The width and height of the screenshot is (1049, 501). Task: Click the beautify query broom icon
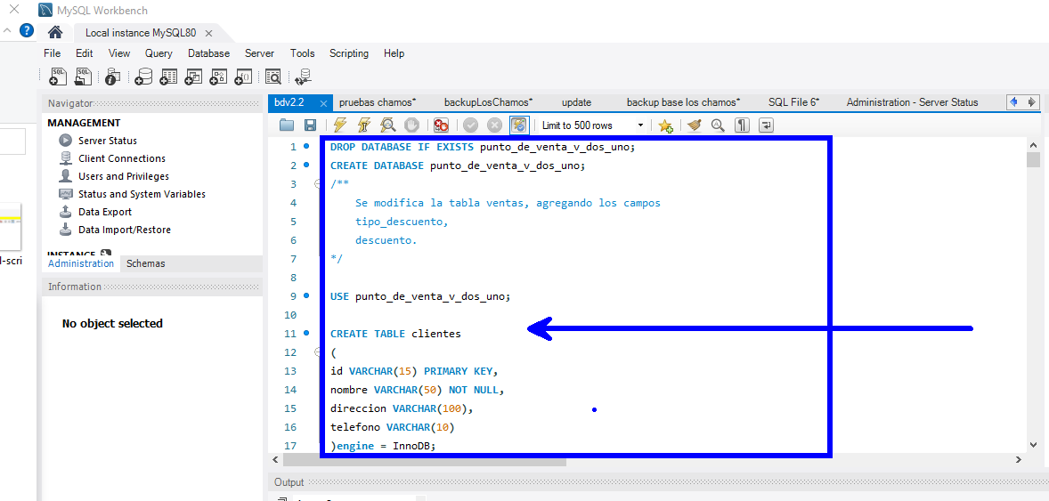694,125
